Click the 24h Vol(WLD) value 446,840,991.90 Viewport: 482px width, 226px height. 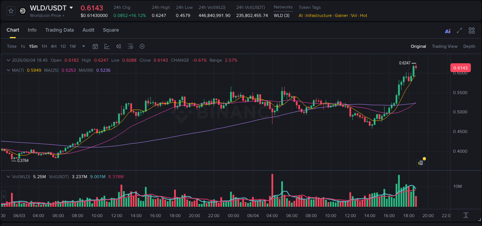(214, 15)
